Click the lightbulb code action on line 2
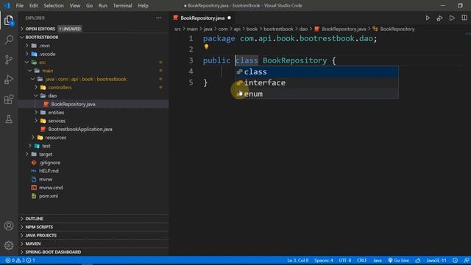Screen dimensions: 471x265 pyautogui.click(x=206, y=47)
